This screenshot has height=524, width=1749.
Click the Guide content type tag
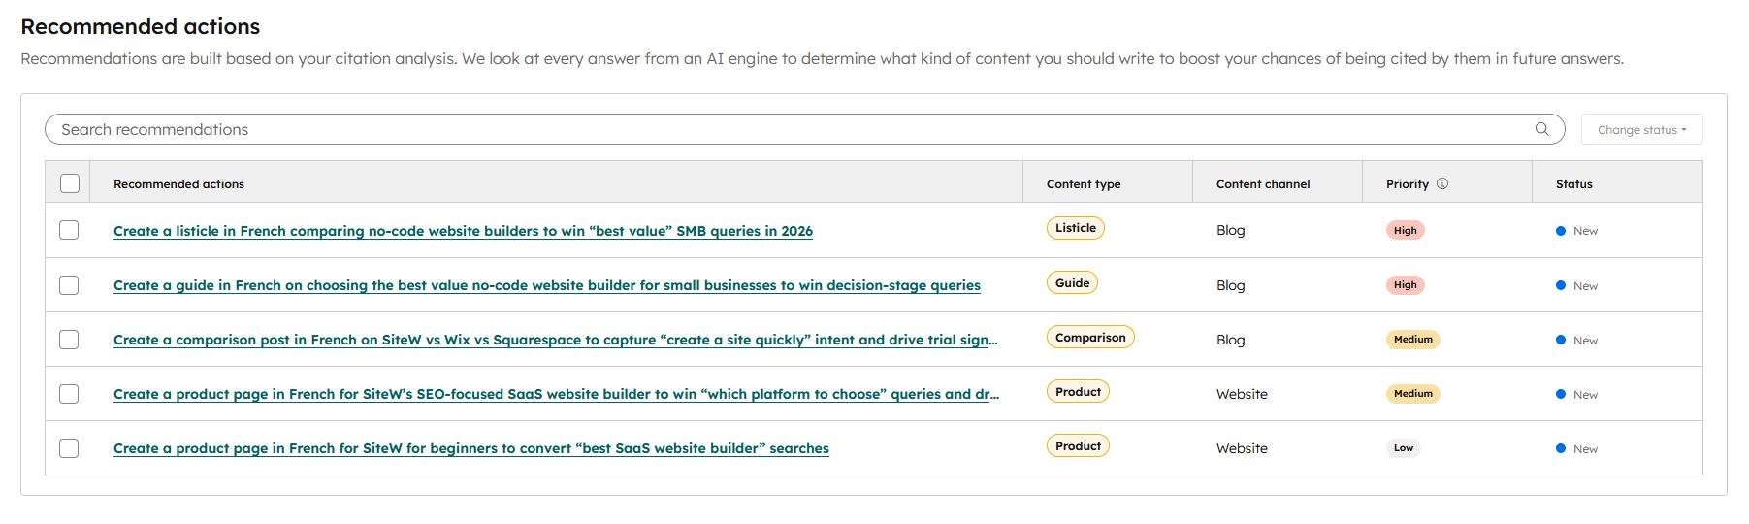[1072, 283]
